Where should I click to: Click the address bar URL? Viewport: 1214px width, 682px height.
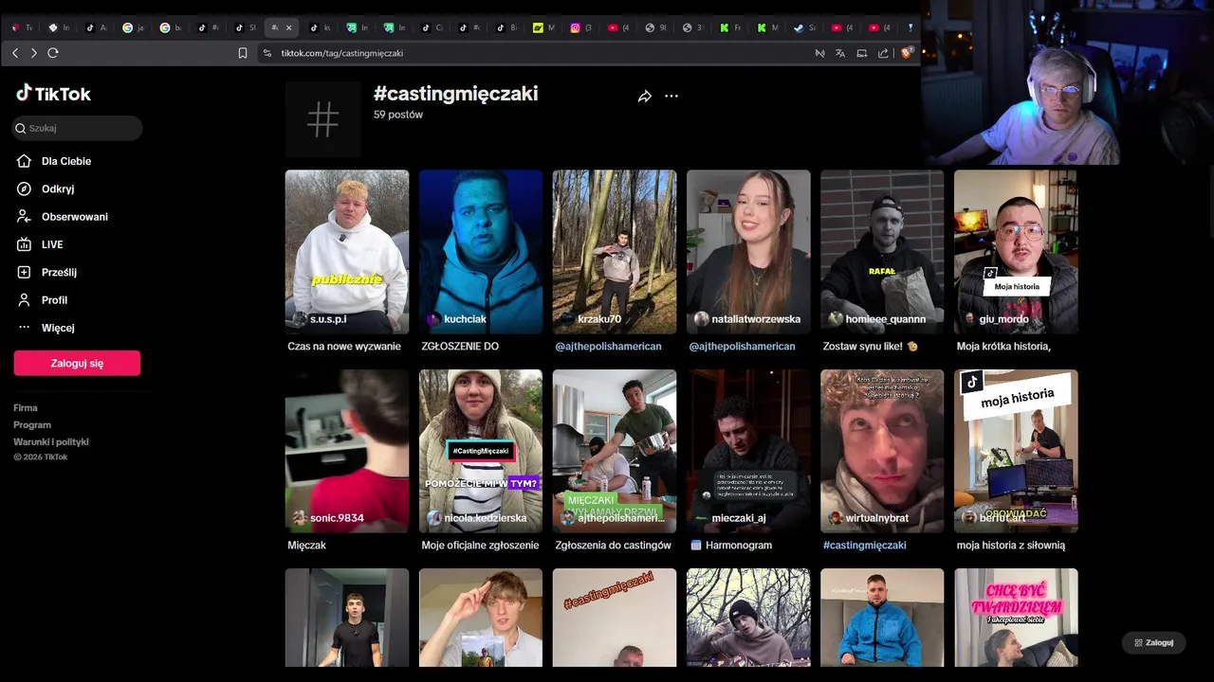(341, 53)
